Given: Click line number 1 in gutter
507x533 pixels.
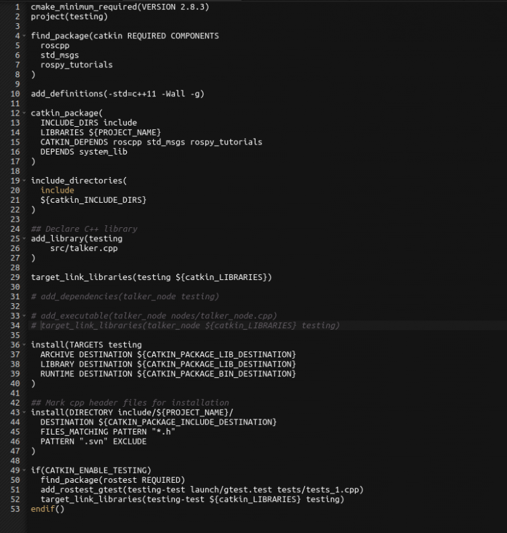Looking at the screenshot, I should tap(17, 7).
